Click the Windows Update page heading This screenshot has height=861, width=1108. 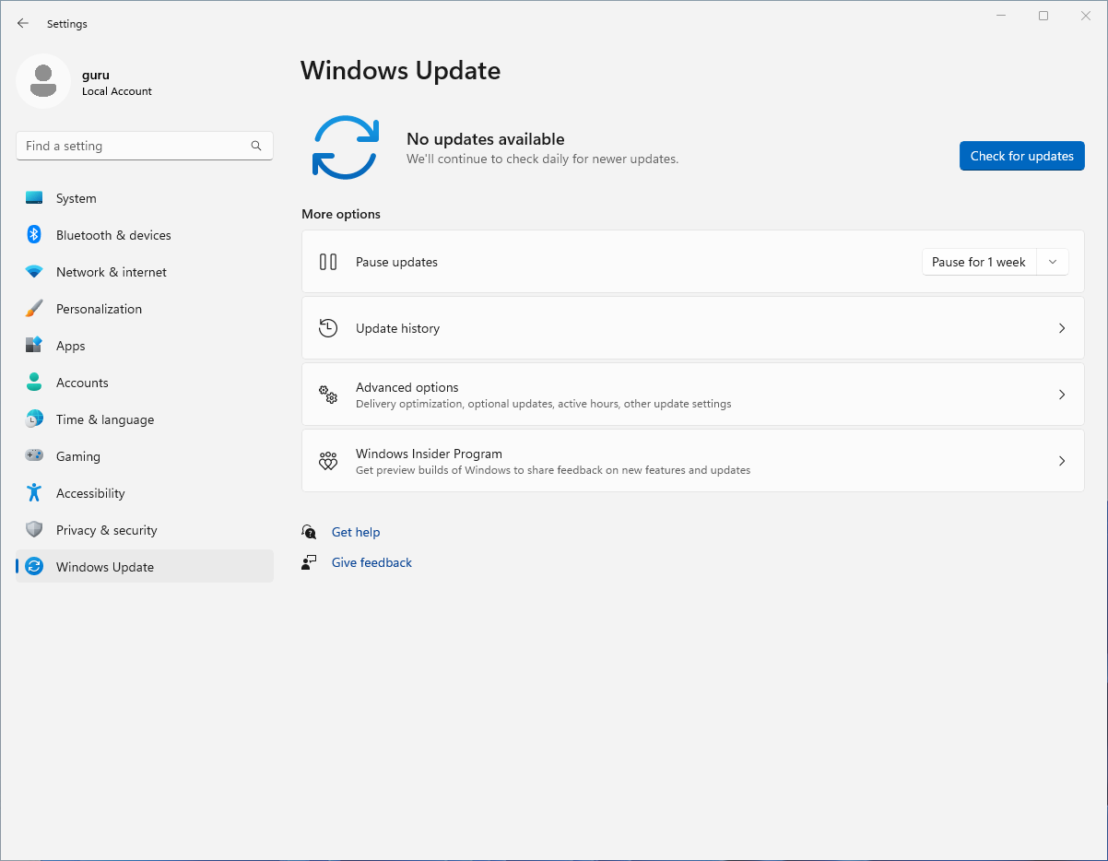click(400, 70)
